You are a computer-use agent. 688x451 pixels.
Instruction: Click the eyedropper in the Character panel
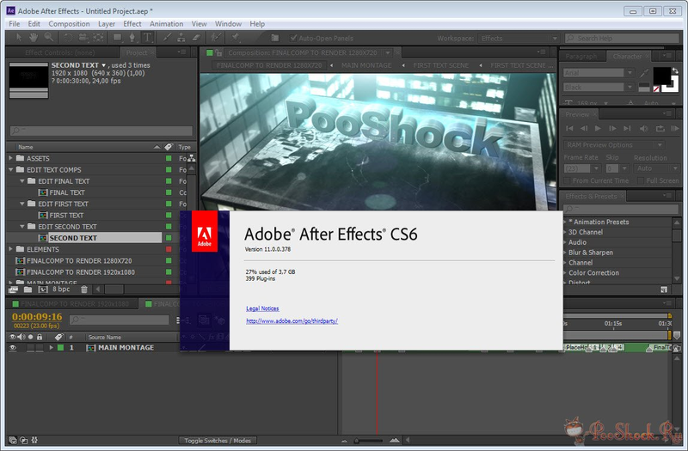click(x=644, y=72)
